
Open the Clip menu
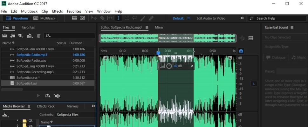click(x=45, y=11)
